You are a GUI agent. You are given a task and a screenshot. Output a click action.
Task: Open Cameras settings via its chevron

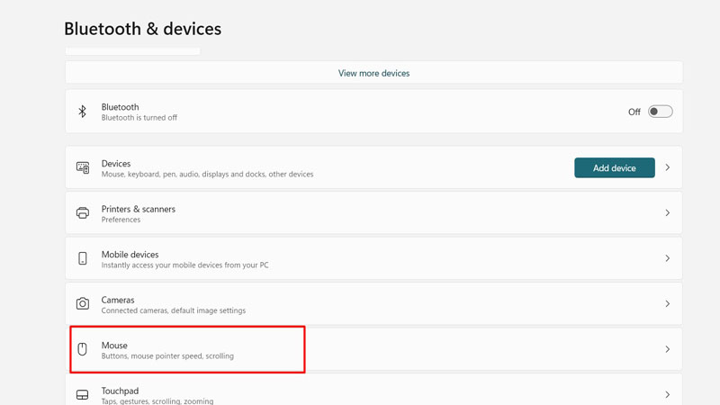point(668,304)
